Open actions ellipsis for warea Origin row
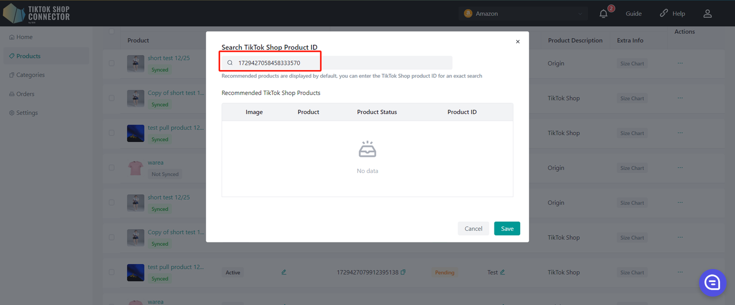The height and width of the screenshot is (305, 735). [680, 168]
